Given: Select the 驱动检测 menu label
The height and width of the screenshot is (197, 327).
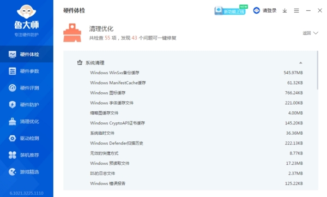Looking at the screenshot, I should 29,138.
